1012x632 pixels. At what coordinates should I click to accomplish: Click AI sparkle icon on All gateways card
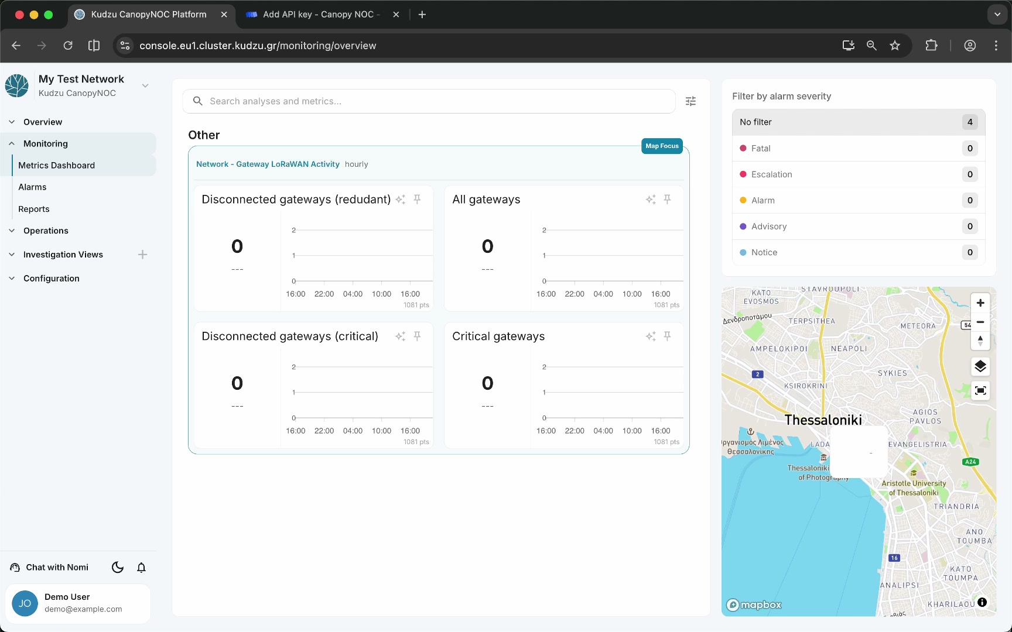pos(651,200)
